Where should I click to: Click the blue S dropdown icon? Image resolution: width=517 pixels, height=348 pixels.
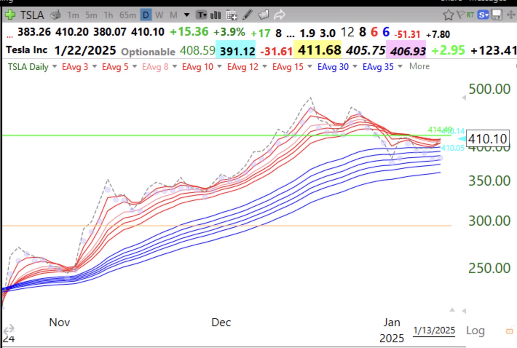point(483,15)
